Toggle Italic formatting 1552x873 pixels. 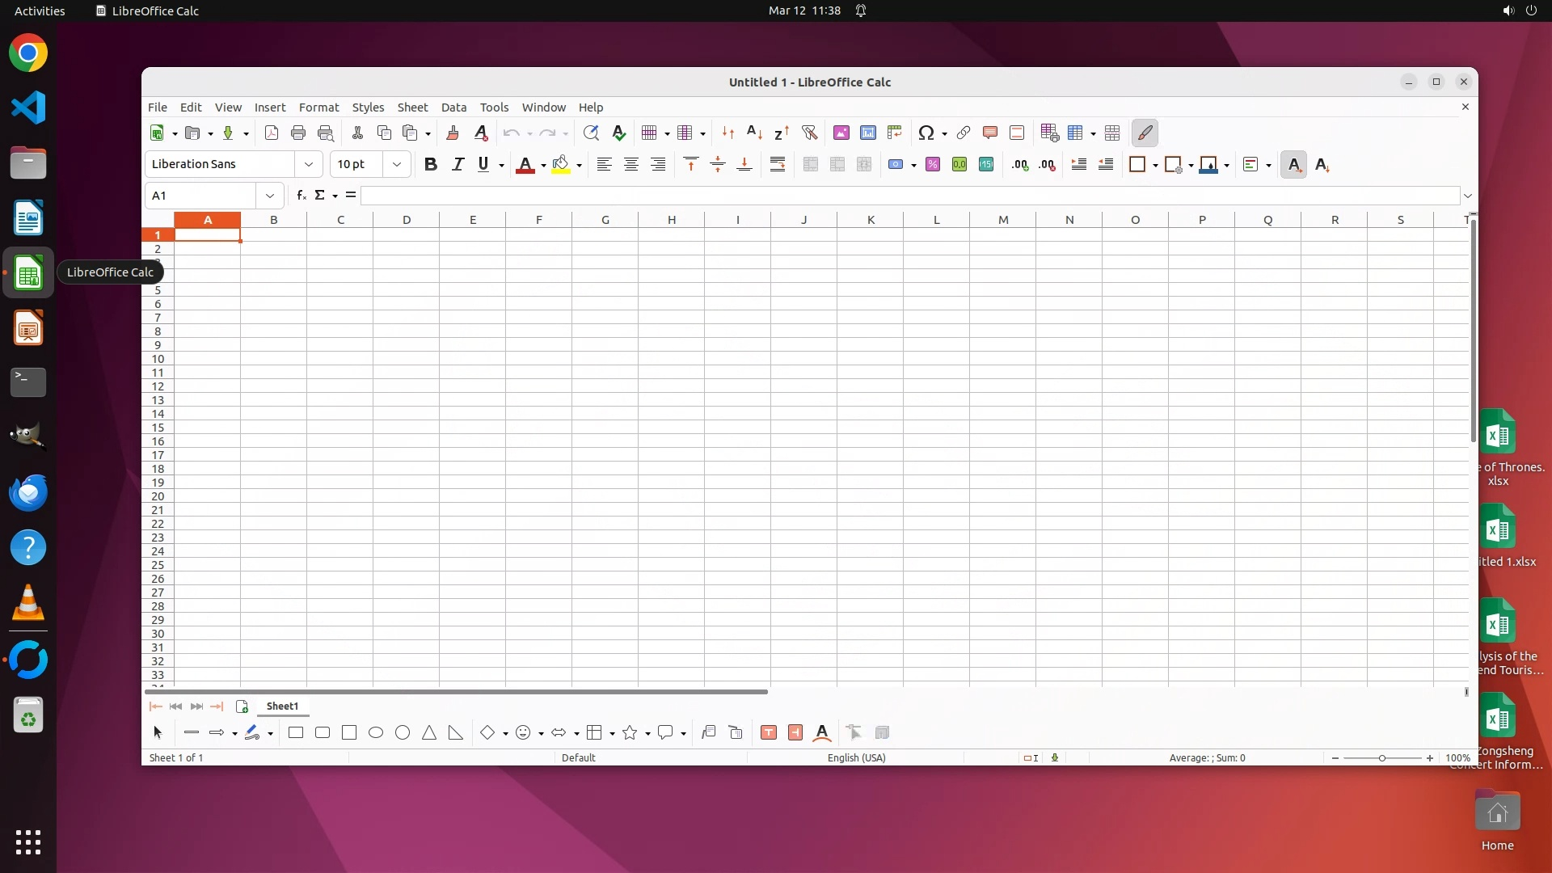(x=458, y=165)
